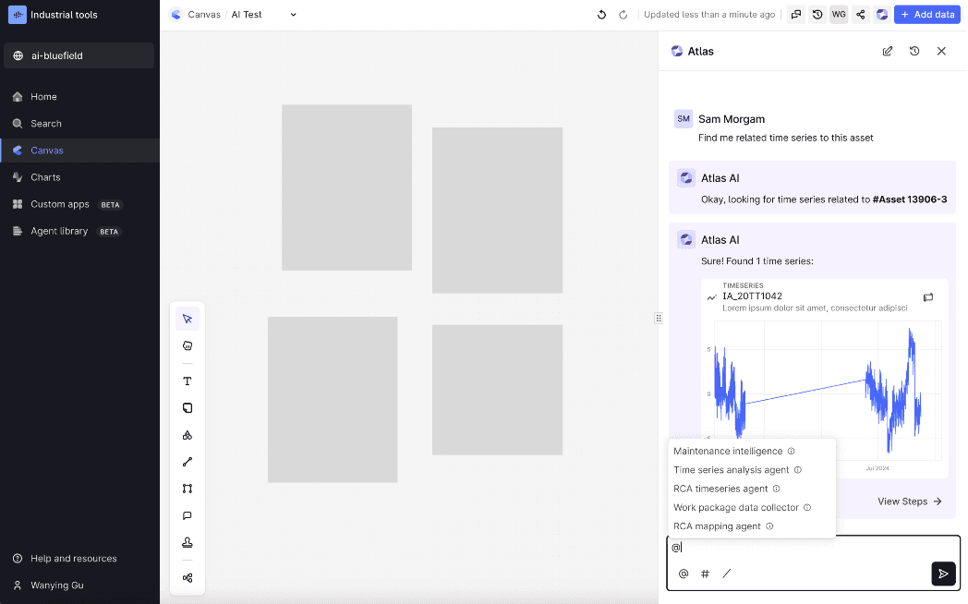Viewport: 968px width, 604px height.
Task: Send the message with the arrow button
Action: pyautogui.click(x=942, y=574)
